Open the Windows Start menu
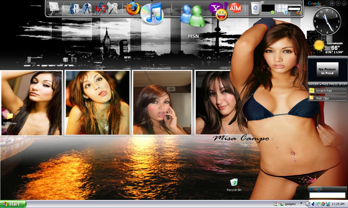The height and width of the screenshot is (208, 348). [13, 204]
